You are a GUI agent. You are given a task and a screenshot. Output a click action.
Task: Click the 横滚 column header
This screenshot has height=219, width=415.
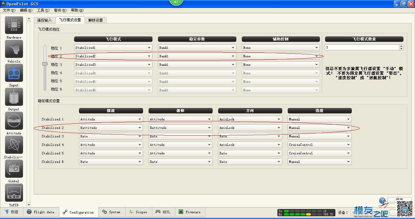click(x=111, y=111)
